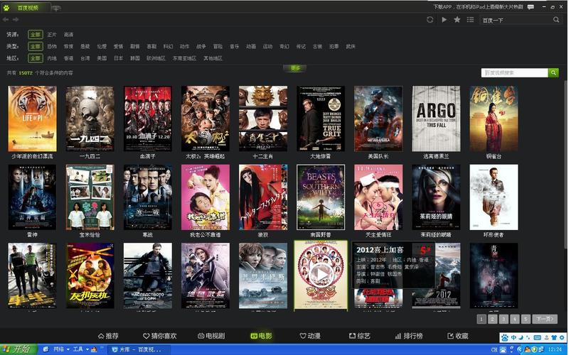The width and height of the screenshot is (569, 355).
Task: Select 喜剧 genre filter
Action: pyautogui.click(x=151, y=46)
